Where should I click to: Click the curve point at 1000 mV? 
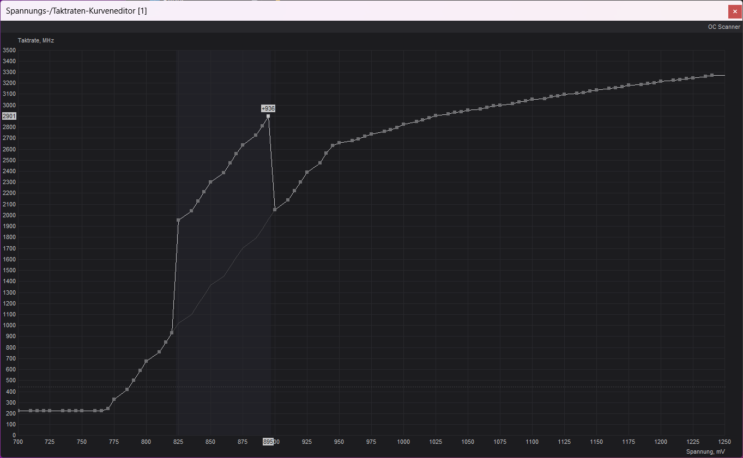403,124
